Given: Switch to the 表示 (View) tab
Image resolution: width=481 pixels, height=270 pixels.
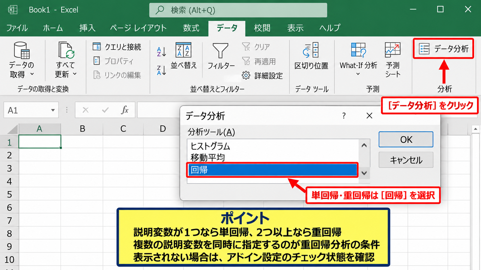Looking at the screenshot, I should pyautogui.click(x=295, y=28).
